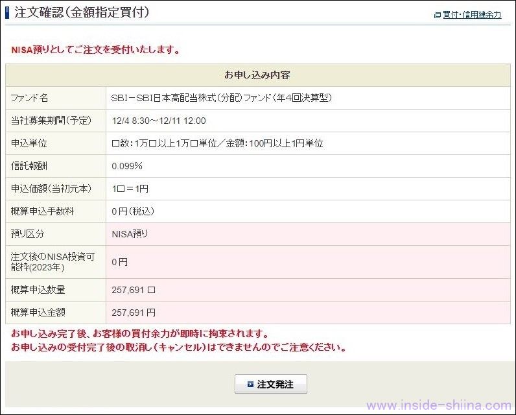
Task: Click the 注文確認(金額指定買付) page heading
Action: [82, 12]
